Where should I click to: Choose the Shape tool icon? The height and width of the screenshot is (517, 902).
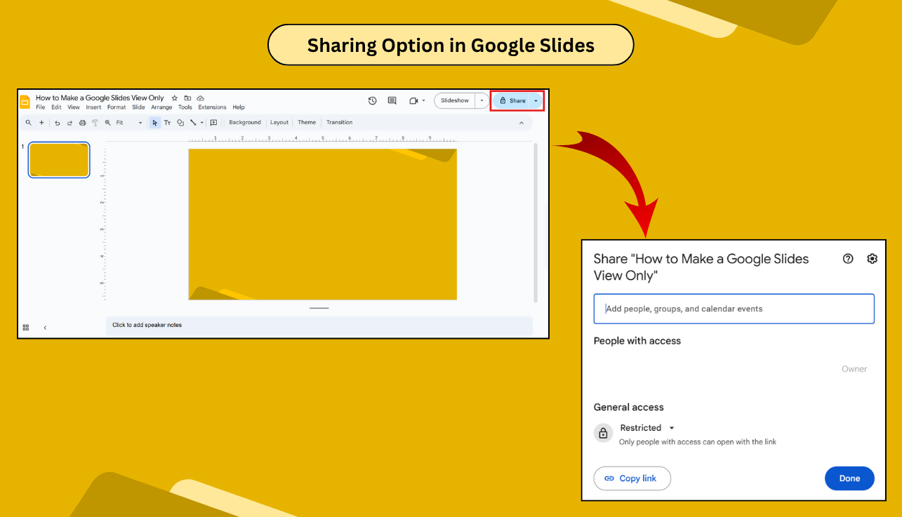[x=180, y=122]
